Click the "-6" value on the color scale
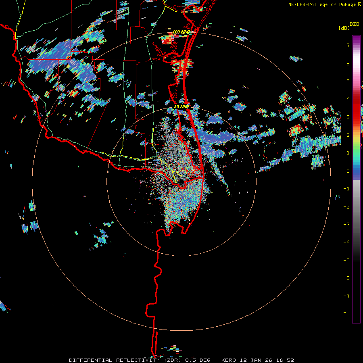The image size is (363, 363). pos(346,278)
